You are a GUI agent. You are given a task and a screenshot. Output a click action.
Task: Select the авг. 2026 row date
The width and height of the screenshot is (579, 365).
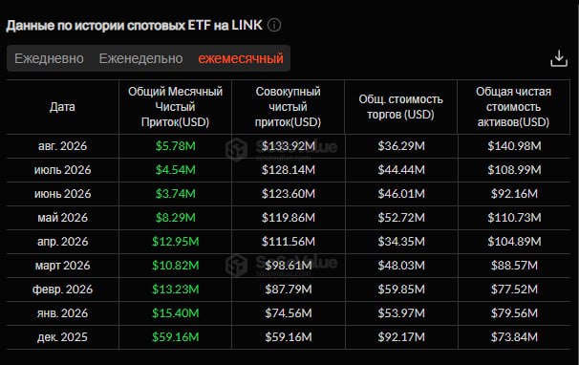(x=62, y=146)
